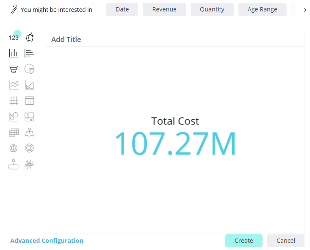Image resolution: width=310 pixels, height=250 pixels.
Task: Choose the pie chart type
Action: (x=29, y=69)
